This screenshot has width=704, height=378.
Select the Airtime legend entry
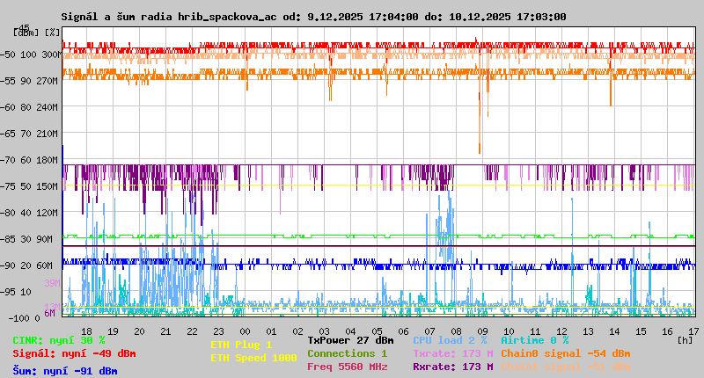pos(534,340)
